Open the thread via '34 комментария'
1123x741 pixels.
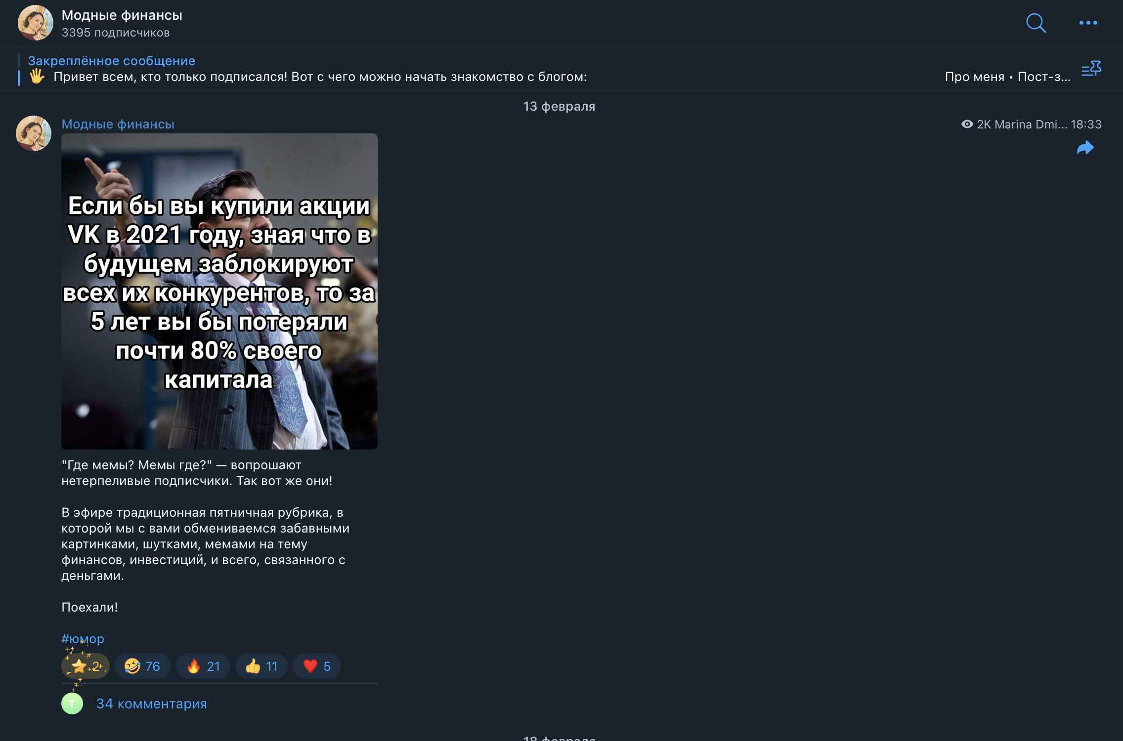(x=151, y=704)
